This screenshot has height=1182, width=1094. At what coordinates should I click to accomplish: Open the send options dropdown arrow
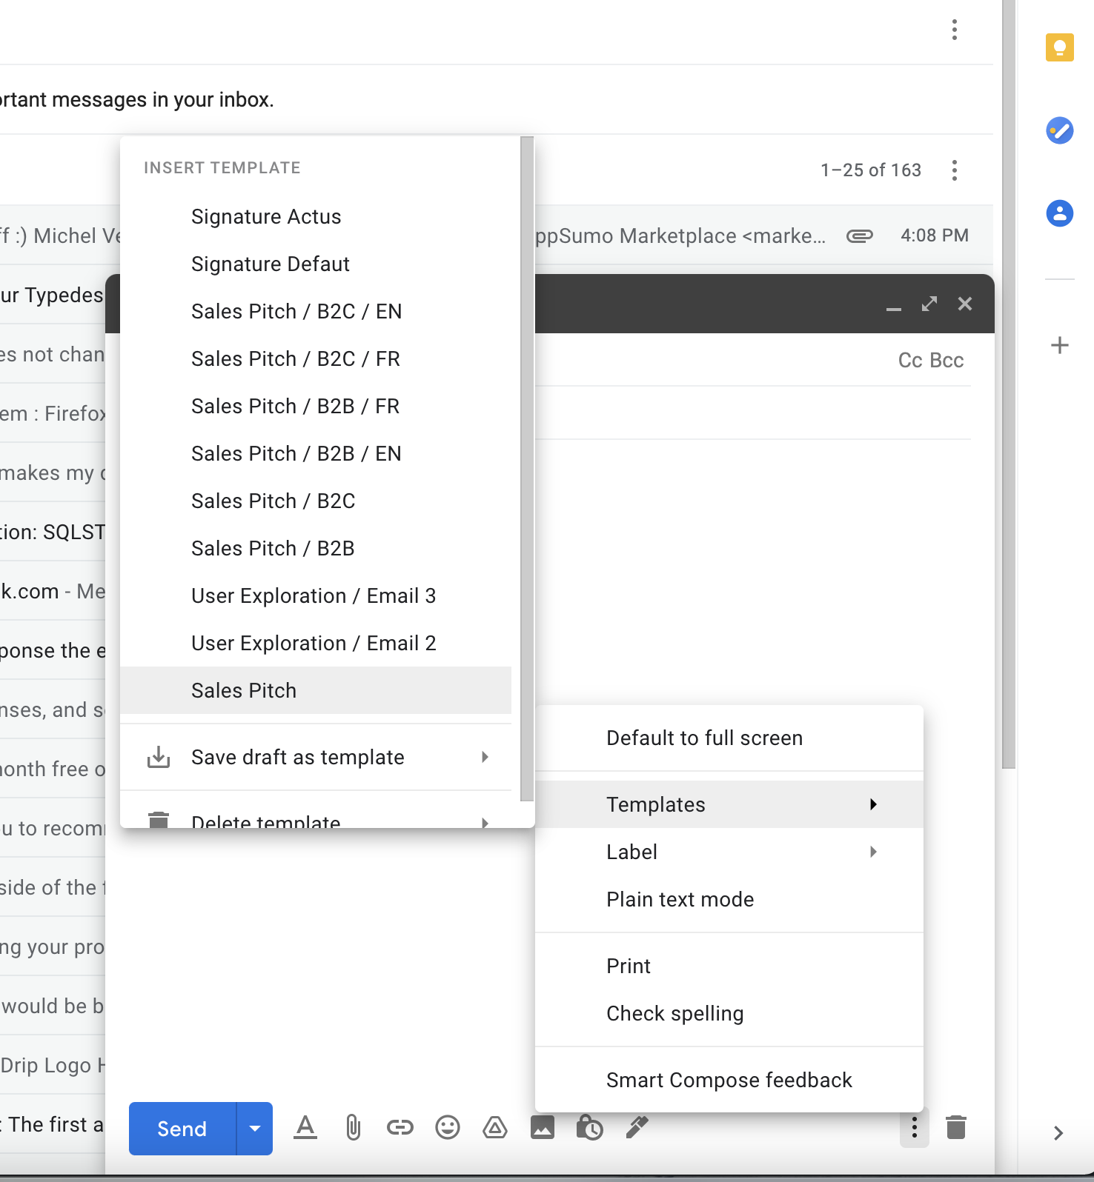tap(254, 1129)
